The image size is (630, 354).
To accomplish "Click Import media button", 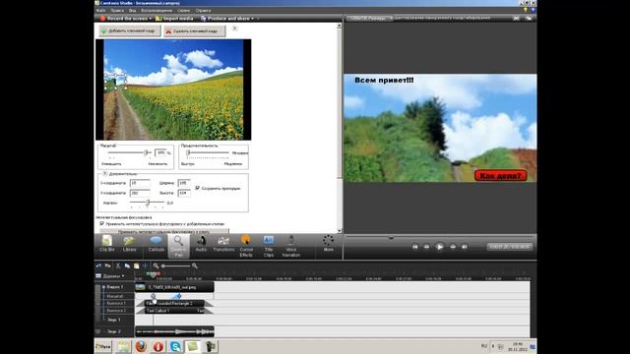I will tap(174, 19).
